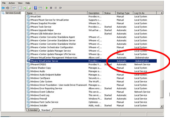
Task: Select VMware vCenter Update Manager UFA Service
Action: pos(53,54)
